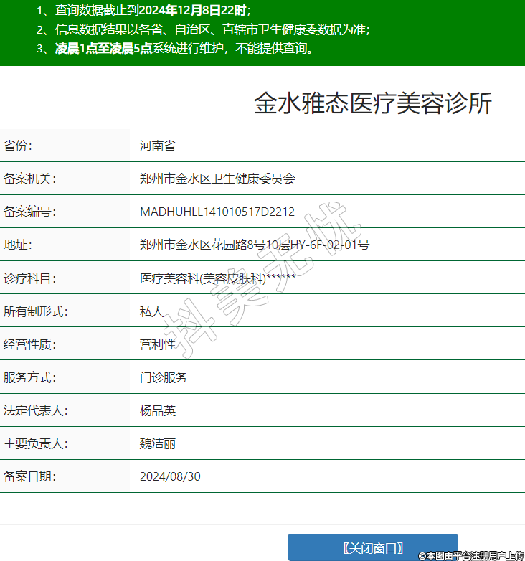
Task: Click the 备案日期 row label
Action: (x=29, y=476)
